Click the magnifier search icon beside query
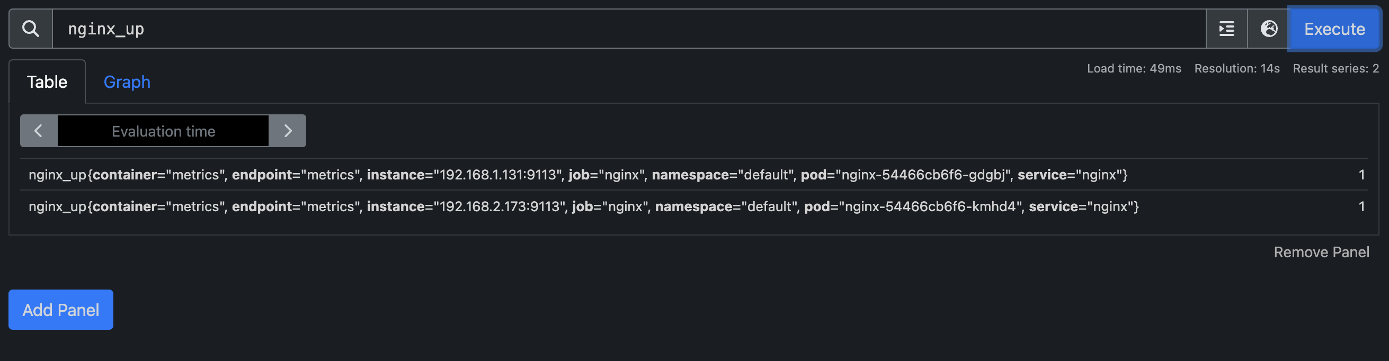 tap(31, 29)
